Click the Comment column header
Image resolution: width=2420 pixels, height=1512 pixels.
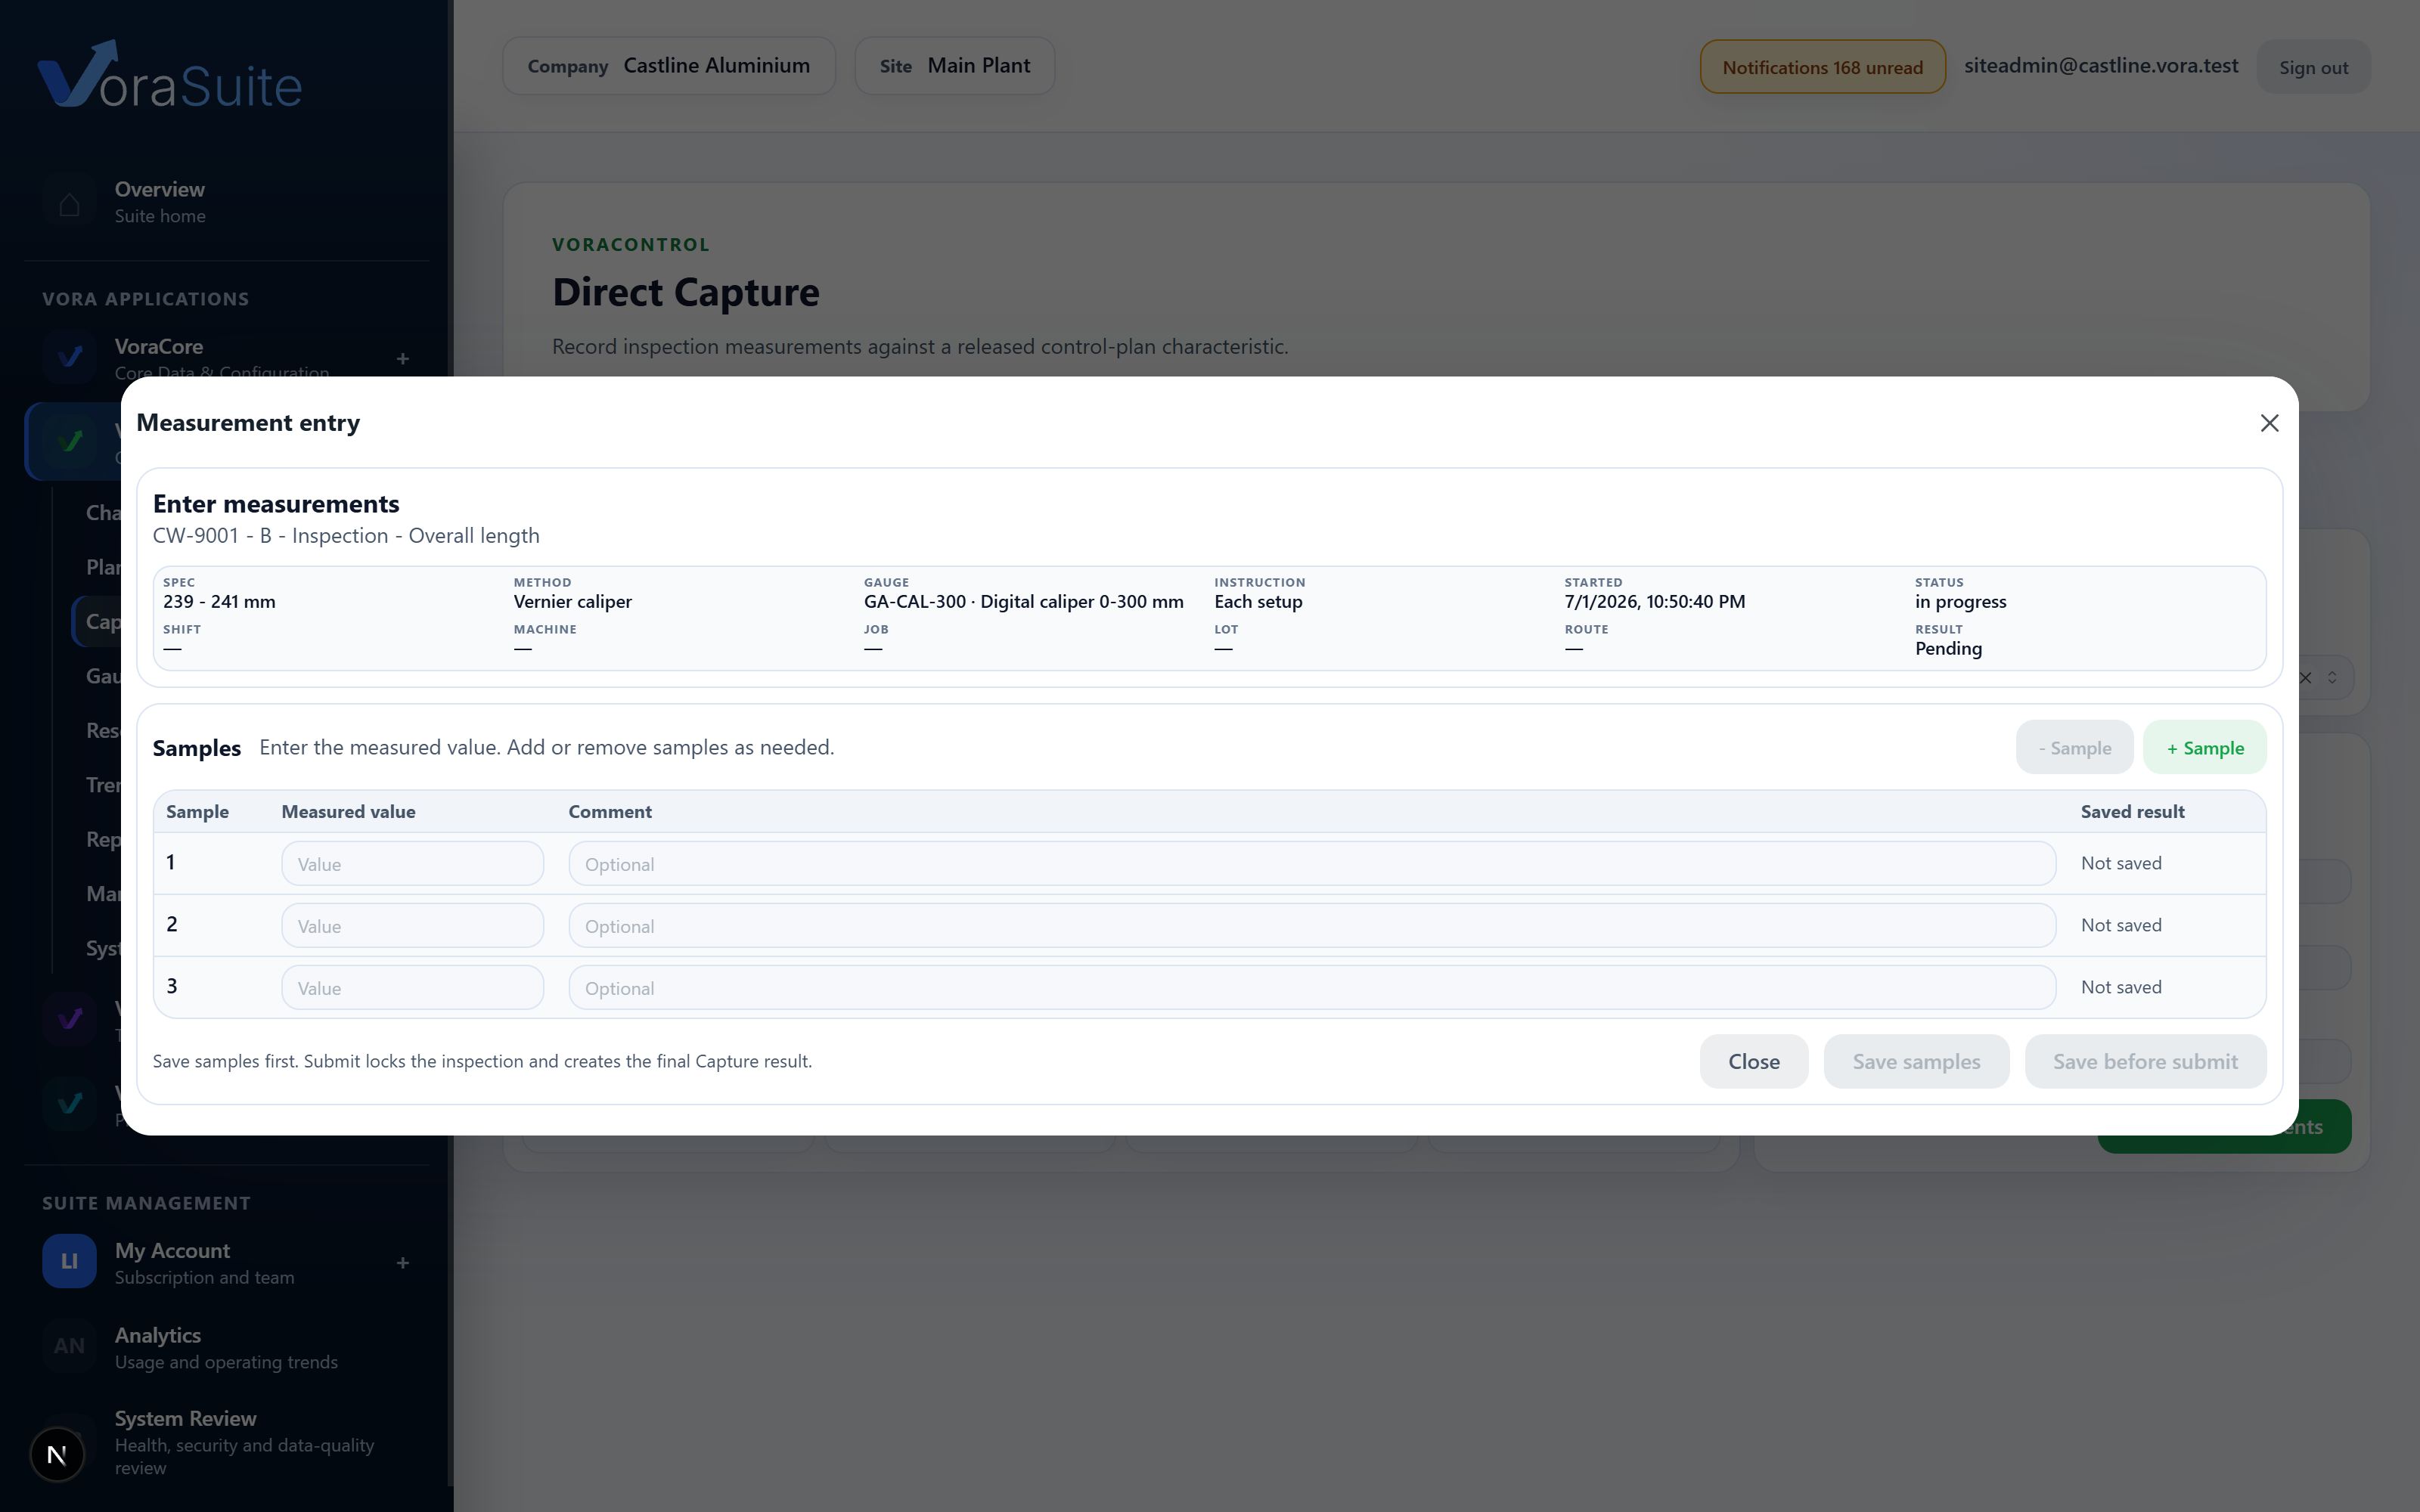(610, 812)
